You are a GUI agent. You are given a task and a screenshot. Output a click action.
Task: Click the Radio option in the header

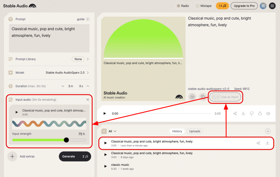183,5
